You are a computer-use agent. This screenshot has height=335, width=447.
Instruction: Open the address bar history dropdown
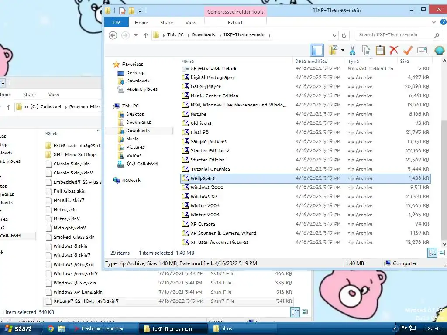[334, 35]
